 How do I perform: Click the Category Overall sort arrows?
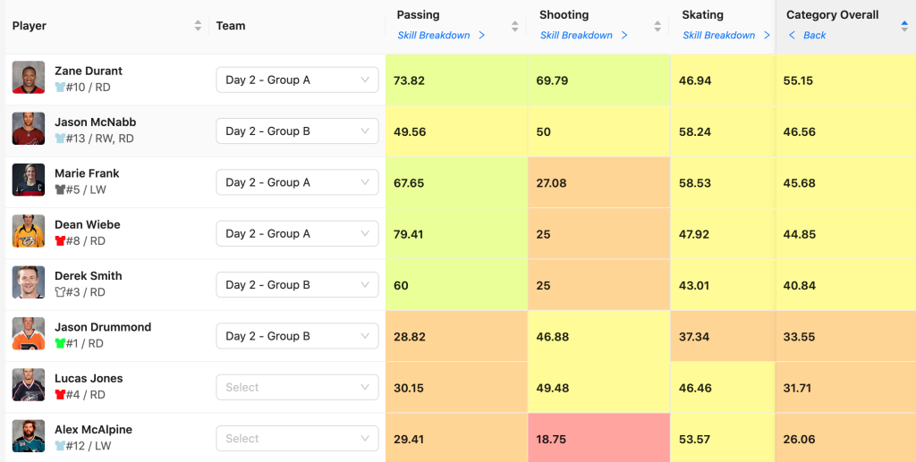(903, 26)
